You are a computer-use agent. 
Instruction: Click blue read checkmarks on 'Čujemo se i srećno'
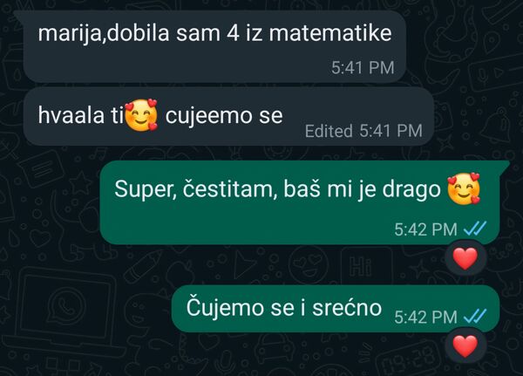(x=475, y=316)
